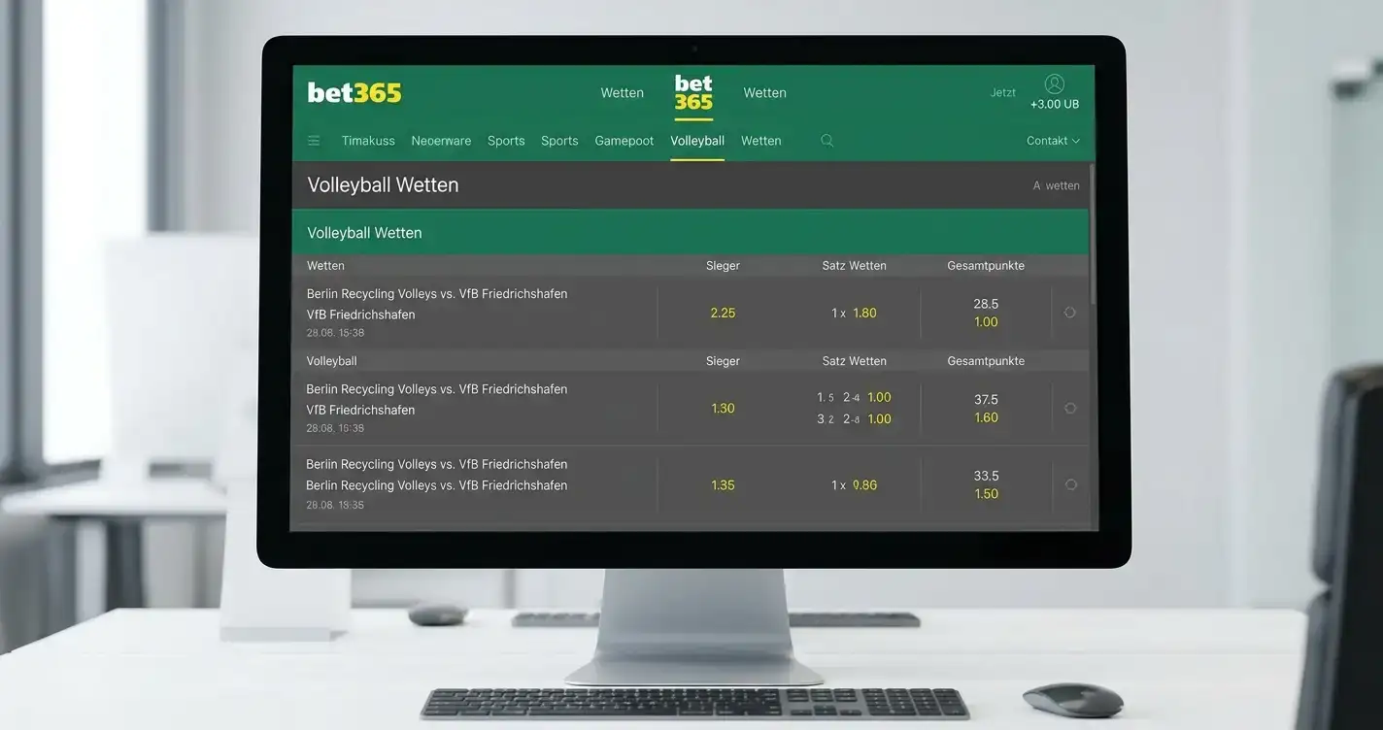Open the Wetten item after Volleyball in nav
1383x730 pixels.
click(761, 141)
